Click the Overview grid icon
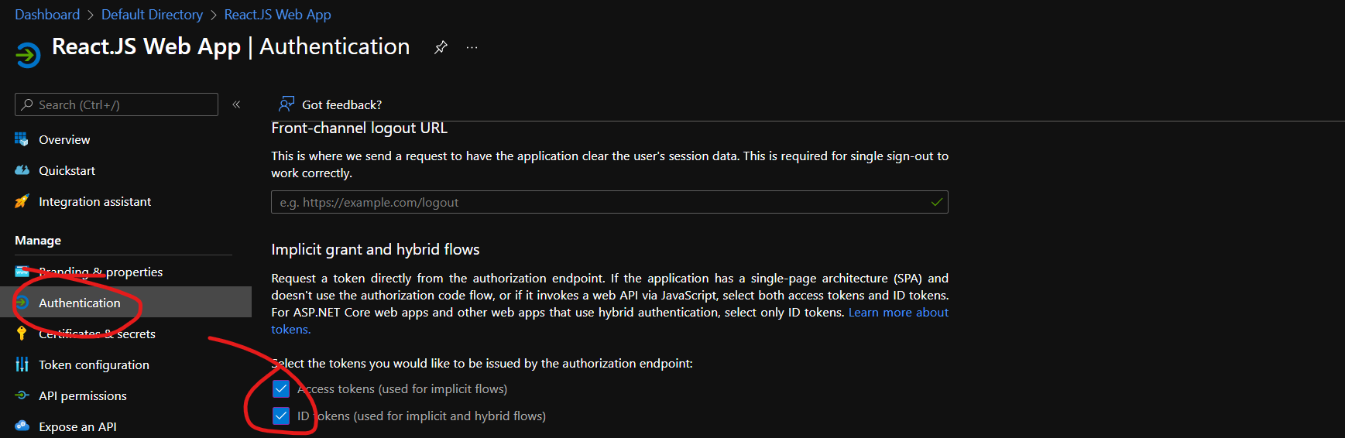The width and height of the screenshot is (1345, 438). pyautogui.click(x=22, y=139)
